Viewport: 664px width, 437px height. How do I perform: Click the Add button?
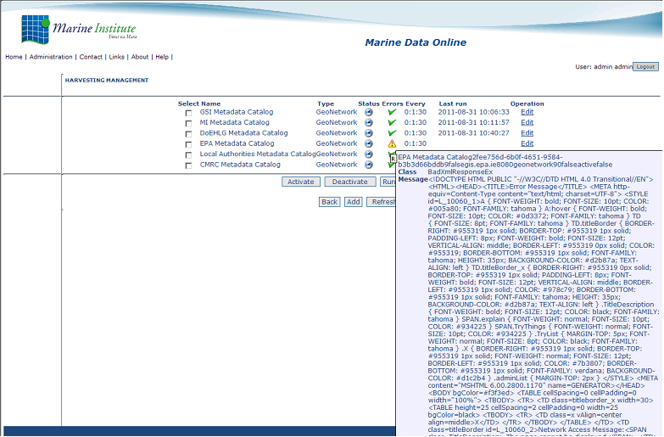pos(353,202)
